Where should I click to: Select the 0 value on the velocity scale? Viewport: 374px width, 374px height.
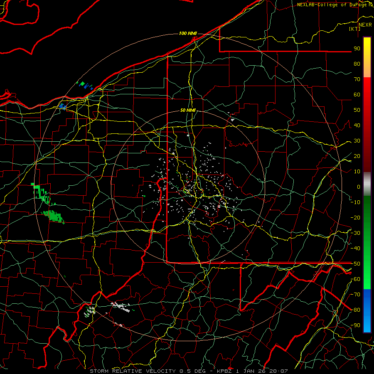359,187
